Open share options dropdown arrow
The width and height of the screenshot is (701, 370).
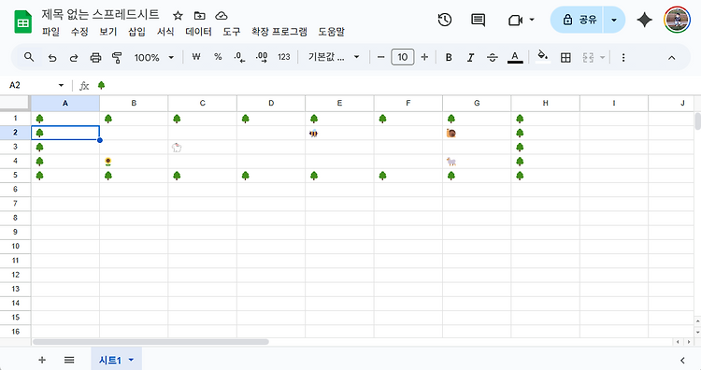coord(614,20)
